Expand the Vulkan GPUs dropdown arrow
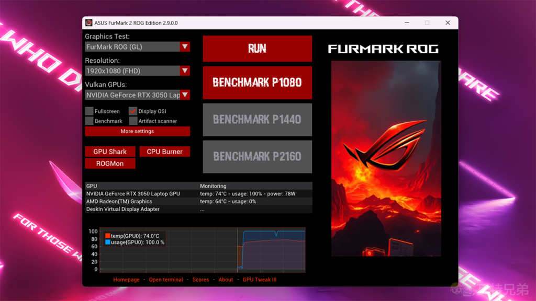 coord(185,95)
